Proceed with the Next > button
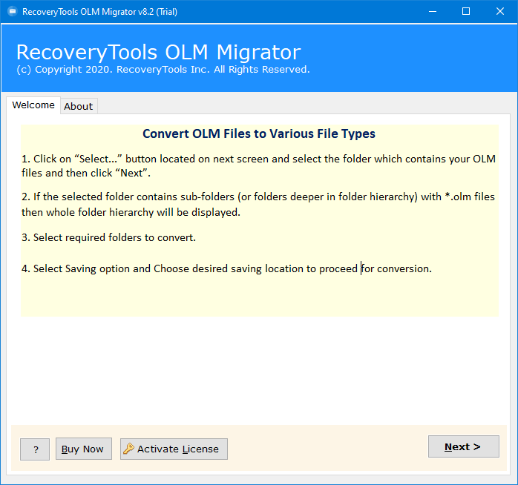Image resolution: width=518 pixels, height=485 pixels. click(464, 446)
